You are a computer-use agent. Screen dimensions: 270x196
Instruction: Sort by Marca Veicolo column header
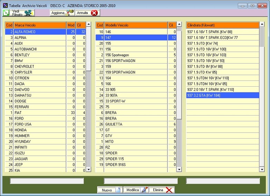[x=40, y=25]
